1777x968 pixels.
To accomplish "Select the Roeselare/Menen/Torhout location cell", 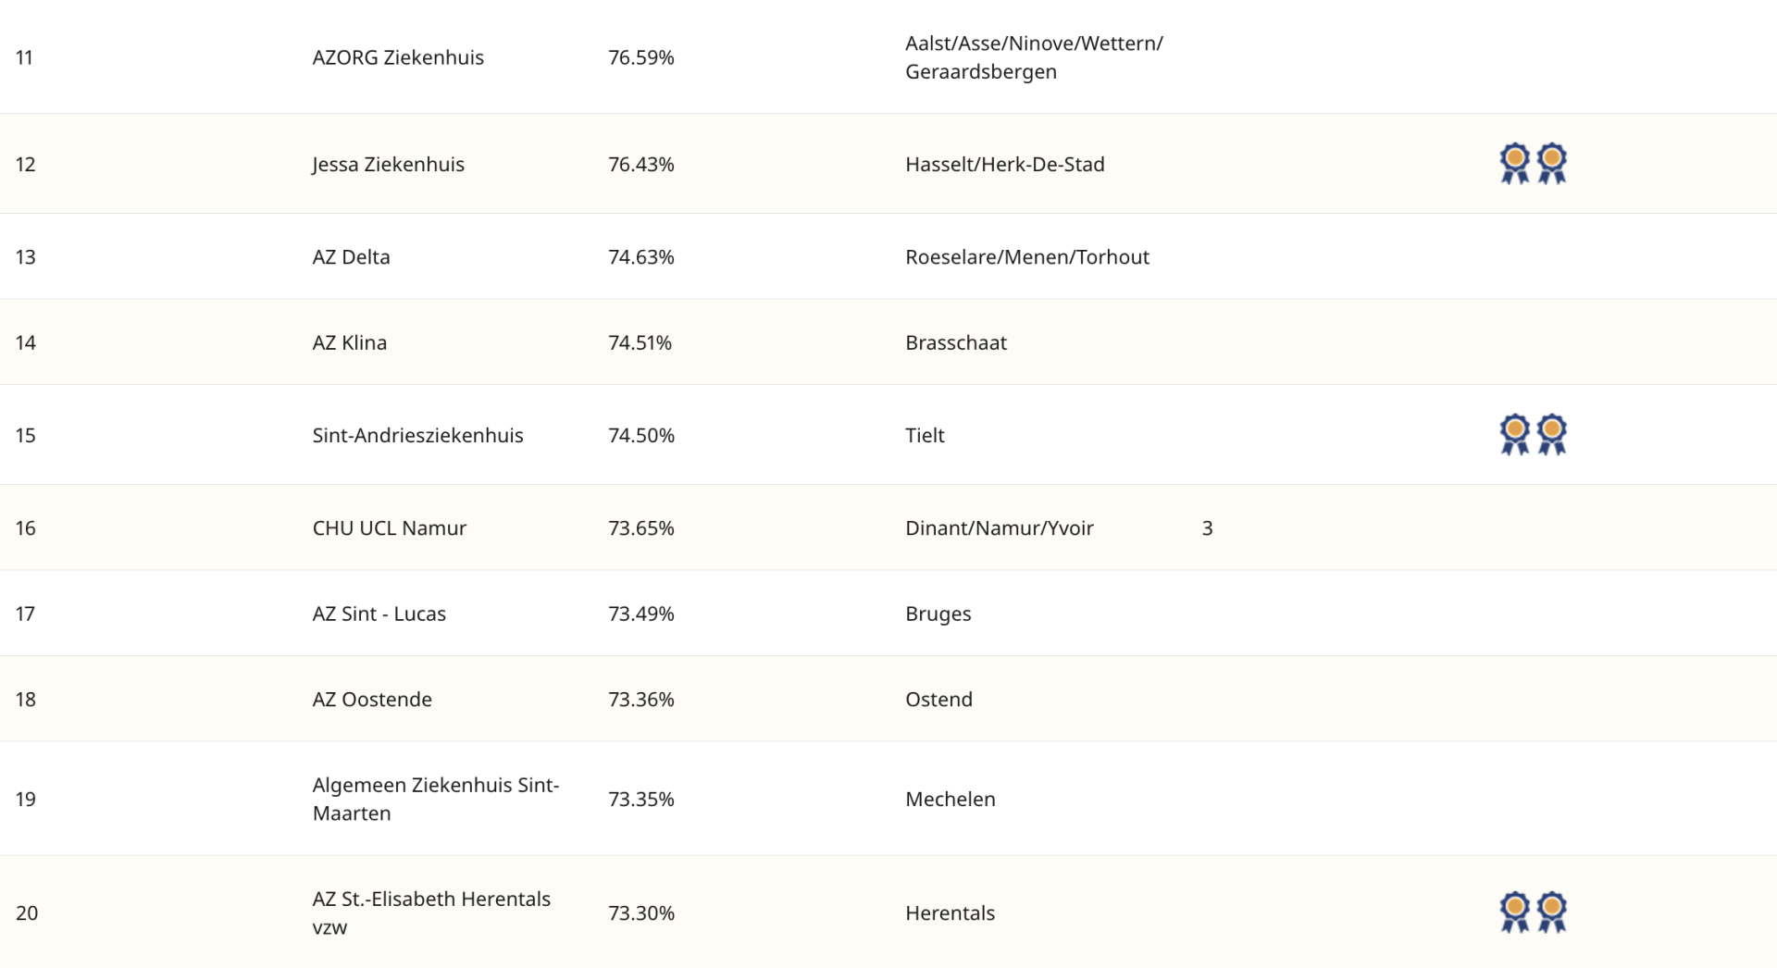I will pyautogui.click(x=1026, y=257).
